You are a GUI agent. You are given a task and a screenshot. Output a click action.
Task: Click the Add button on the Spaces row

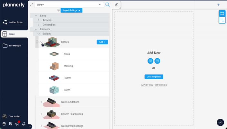[102, 42]
